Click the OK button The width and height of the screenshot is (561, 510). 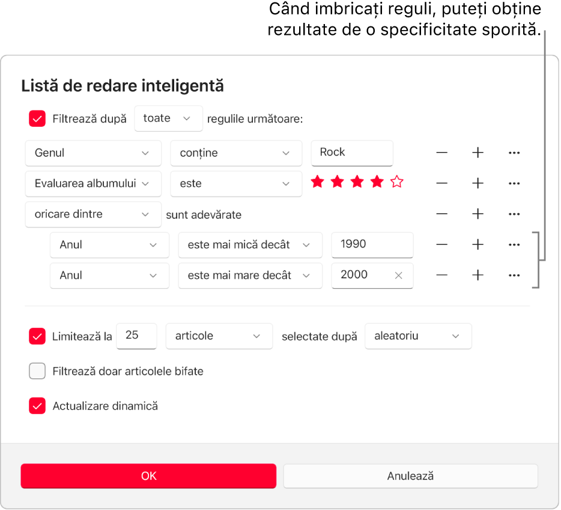tap(148, 476)
